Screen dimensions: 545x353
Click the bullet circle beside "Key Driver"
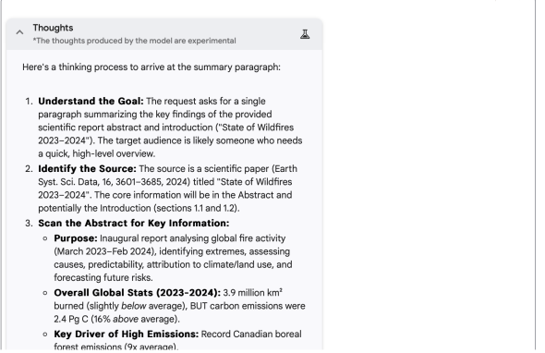click(x=45, y=335)
